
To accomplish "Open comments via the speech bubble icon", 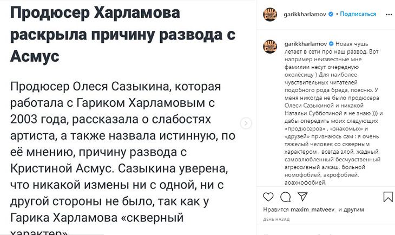I will [285, 197].
